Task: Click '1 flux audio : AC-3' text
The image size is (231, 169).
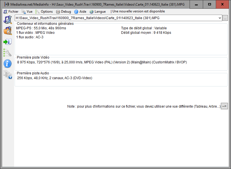Action: [30, 37]
